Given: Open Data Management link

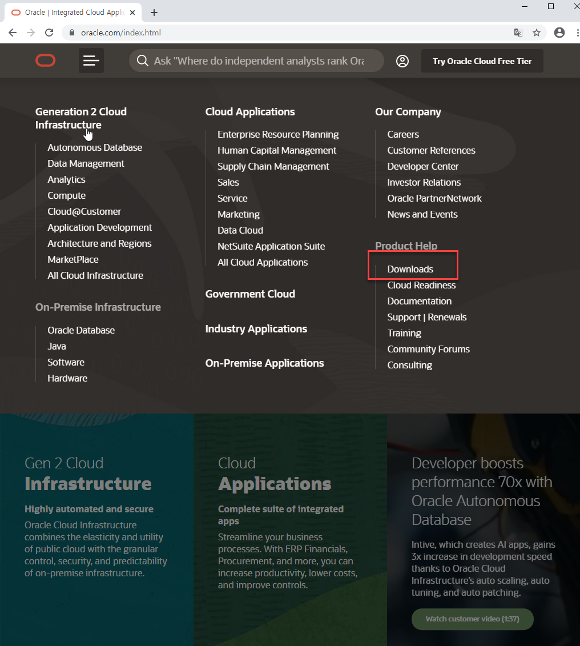Looking at the screenshot, I should (86, 163).
